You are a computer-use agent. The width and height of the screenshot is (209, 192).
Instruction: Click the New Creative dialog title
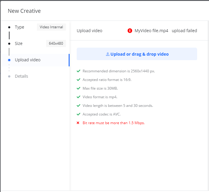tap(24, 11)
